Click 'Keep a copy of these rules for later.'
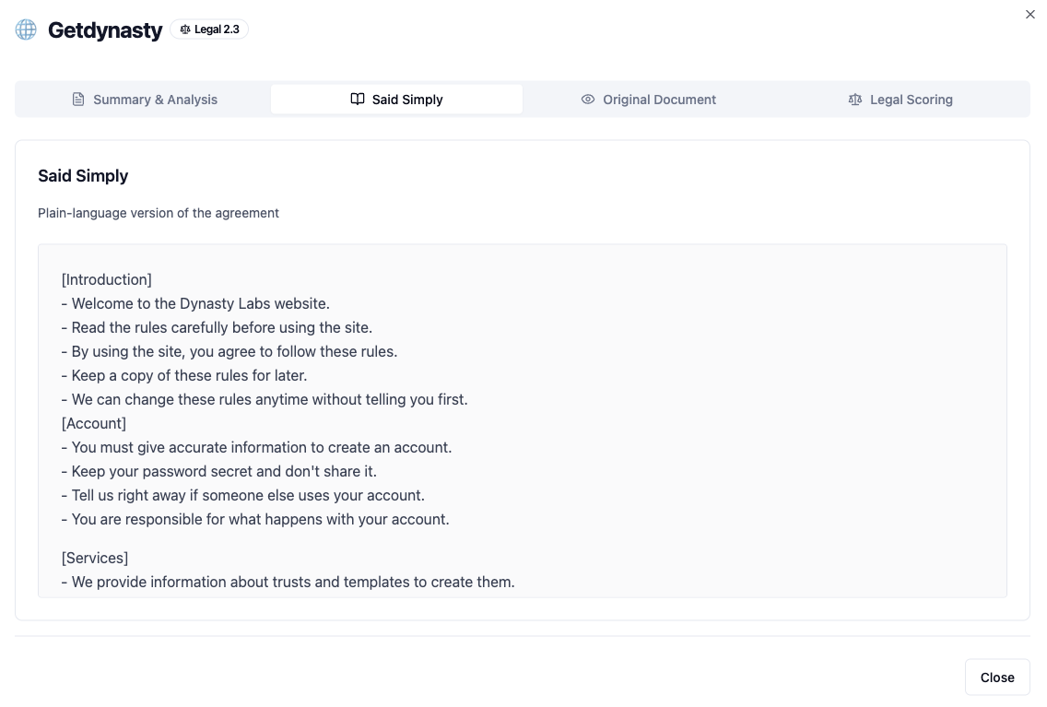The width and height of the screenshot is (1047, 707). click(x=184, y=376)
